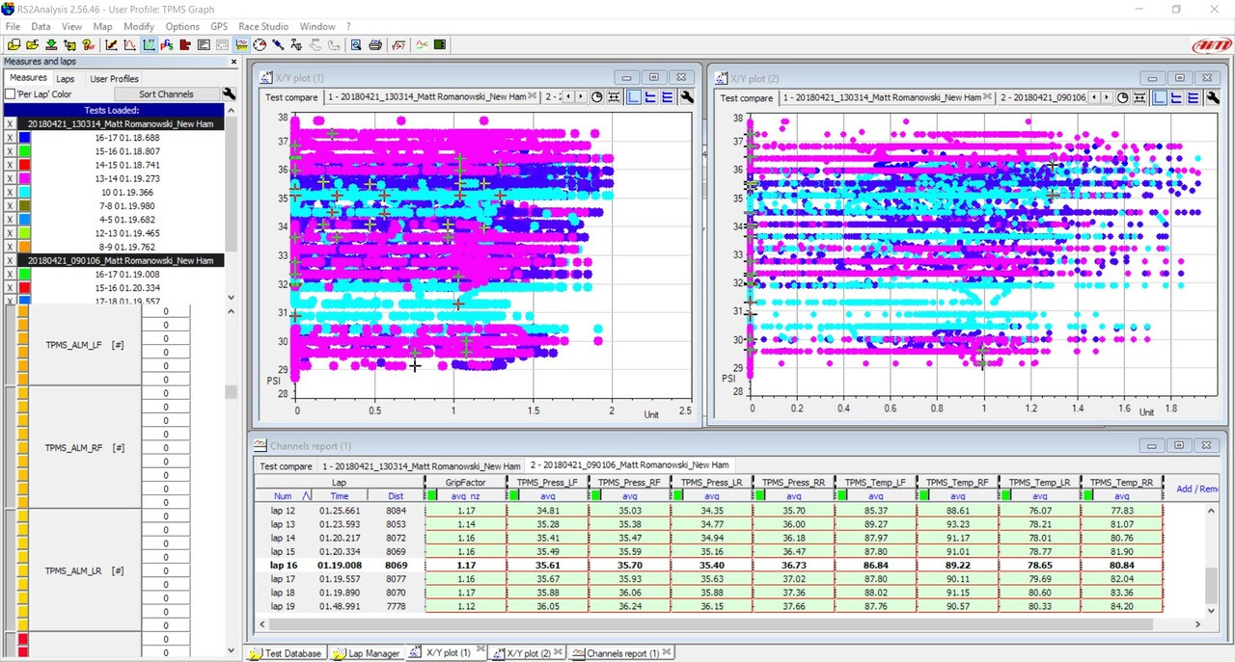
Task: Click the cyan color swatch for lap 10
Action: point(25,193)
